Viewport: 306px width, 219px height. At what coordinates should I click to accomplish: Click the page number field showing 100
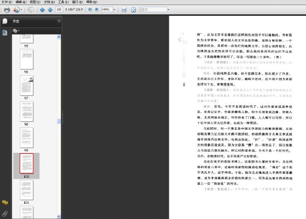59,9
